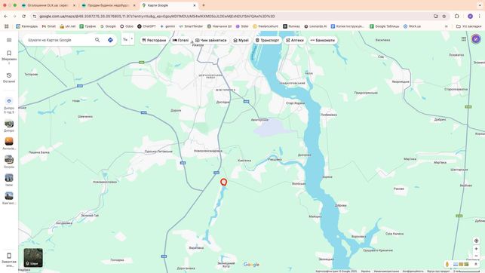The height and width of the screenshot is (273, 485).
Task: Toggle the Pharmacies filter chip
Action: point(295,40)
